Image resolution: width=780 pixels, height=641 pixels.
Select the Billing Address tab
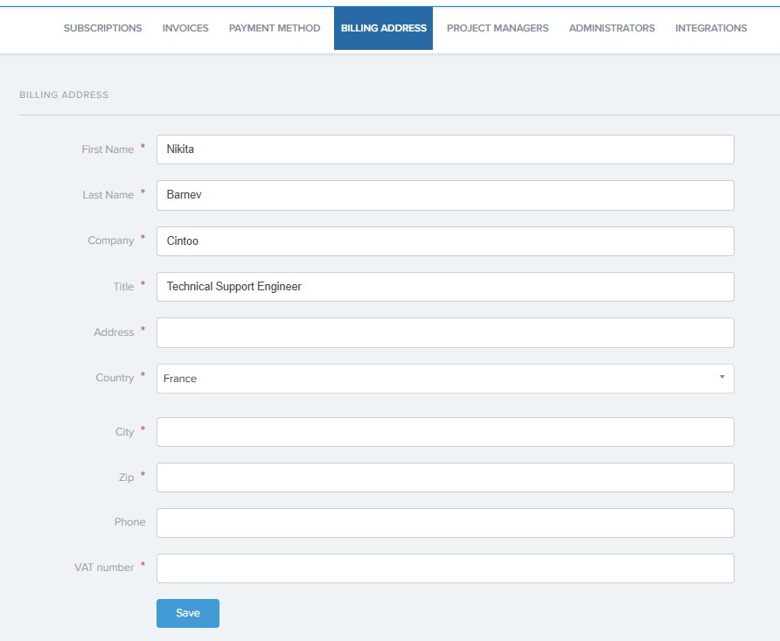coord(383,28)
